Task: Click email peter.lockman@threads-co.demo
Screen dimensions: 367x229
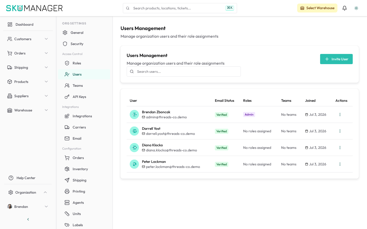Action: (173, 167)
